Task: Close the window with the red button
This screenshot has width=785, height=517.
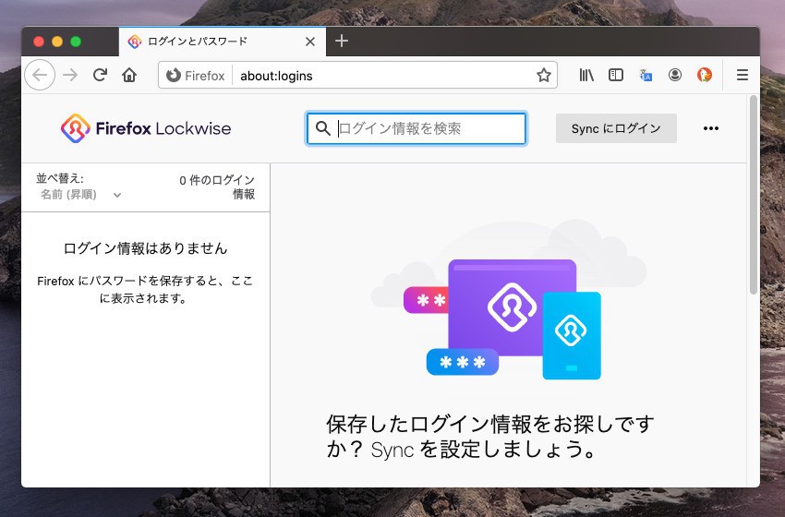Action: click(x=39, y=42)
